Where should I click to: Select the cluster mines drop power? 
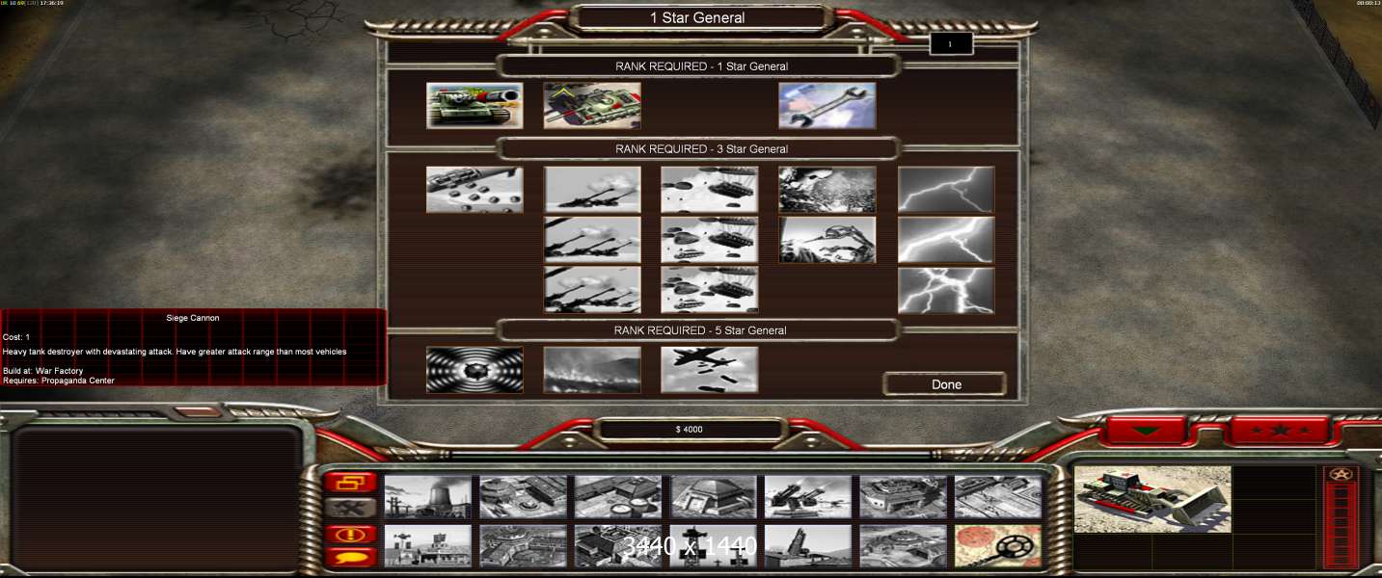474,190
